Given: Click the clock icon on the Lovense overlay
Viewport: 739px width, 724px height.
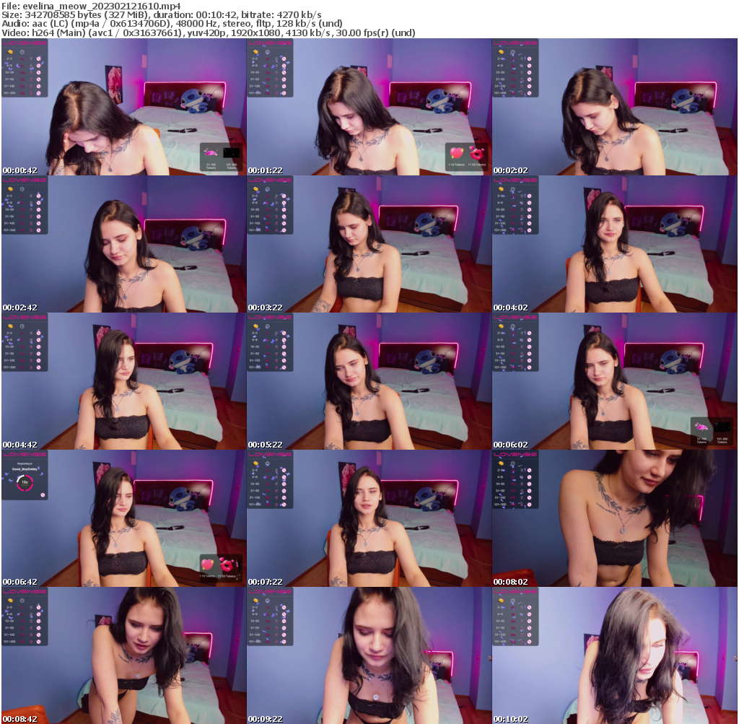Looking at the screenshot, I should (x=22, y=52).
